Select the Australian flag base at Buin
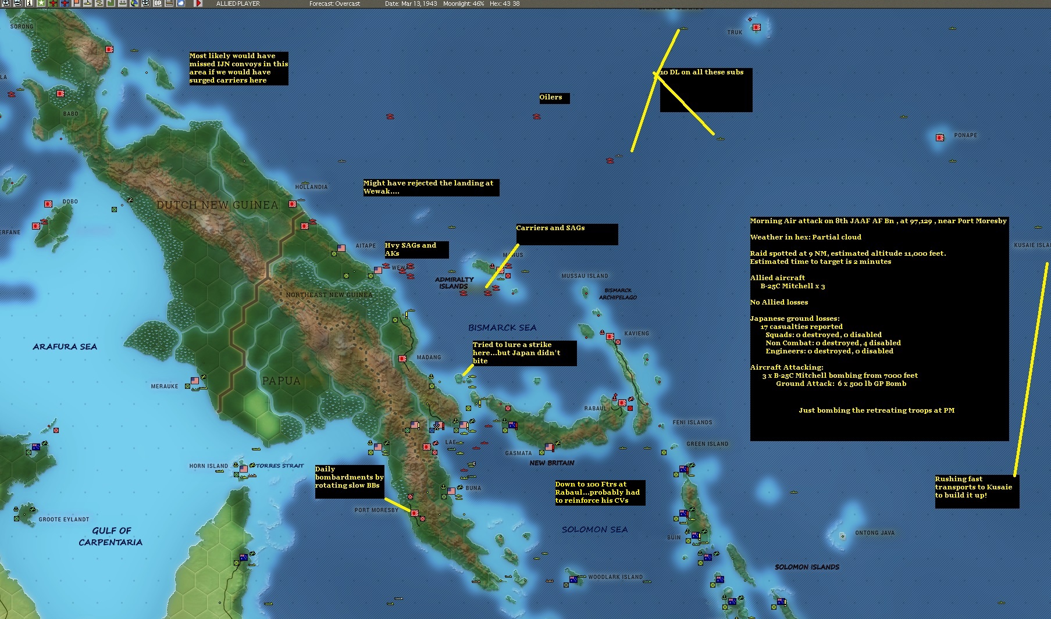 695,535
